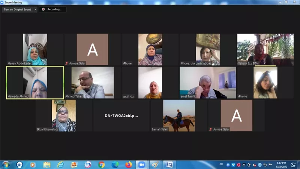Select the DNrTWOA2obLp participant tile

[x=121, y=116]
